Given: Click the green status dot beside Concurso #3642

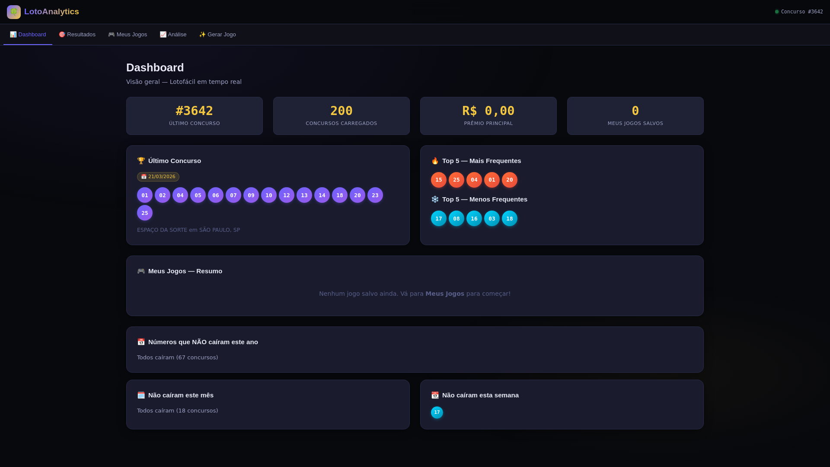Looking at the screenshot, I should pos(777,12).
